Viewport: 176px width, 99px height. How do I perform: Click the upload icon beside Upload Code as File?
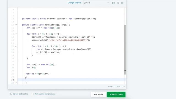click(x=11, y=94)
